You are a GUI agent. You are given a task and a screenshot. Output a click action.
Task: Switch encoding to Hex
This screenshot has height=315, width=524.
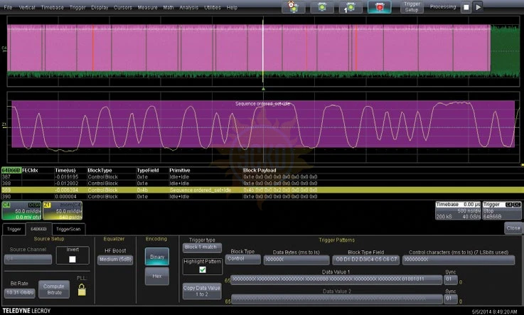tap(156, 276)
